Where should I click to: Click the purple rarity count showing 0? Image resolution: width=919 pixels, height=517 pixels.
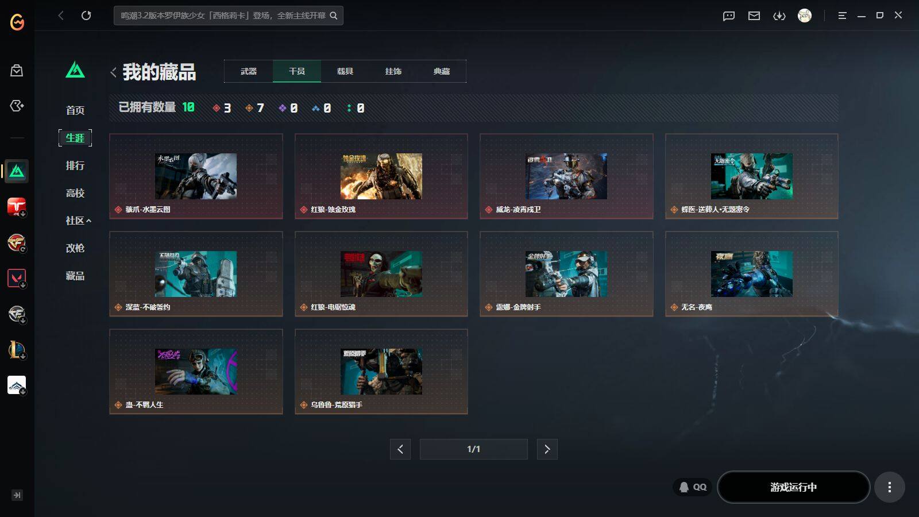pos(288,108)
